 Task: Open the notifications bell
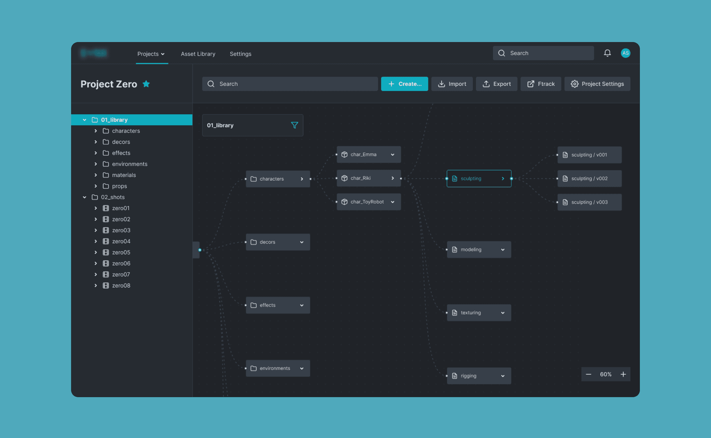pos(607,53)
